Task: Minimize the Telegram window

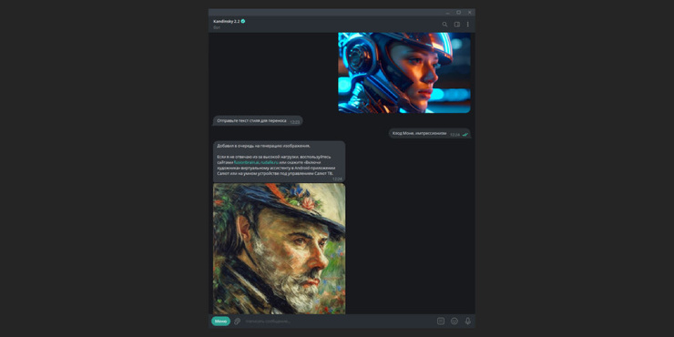Action: pyautogui.click(x=447, y=13)
